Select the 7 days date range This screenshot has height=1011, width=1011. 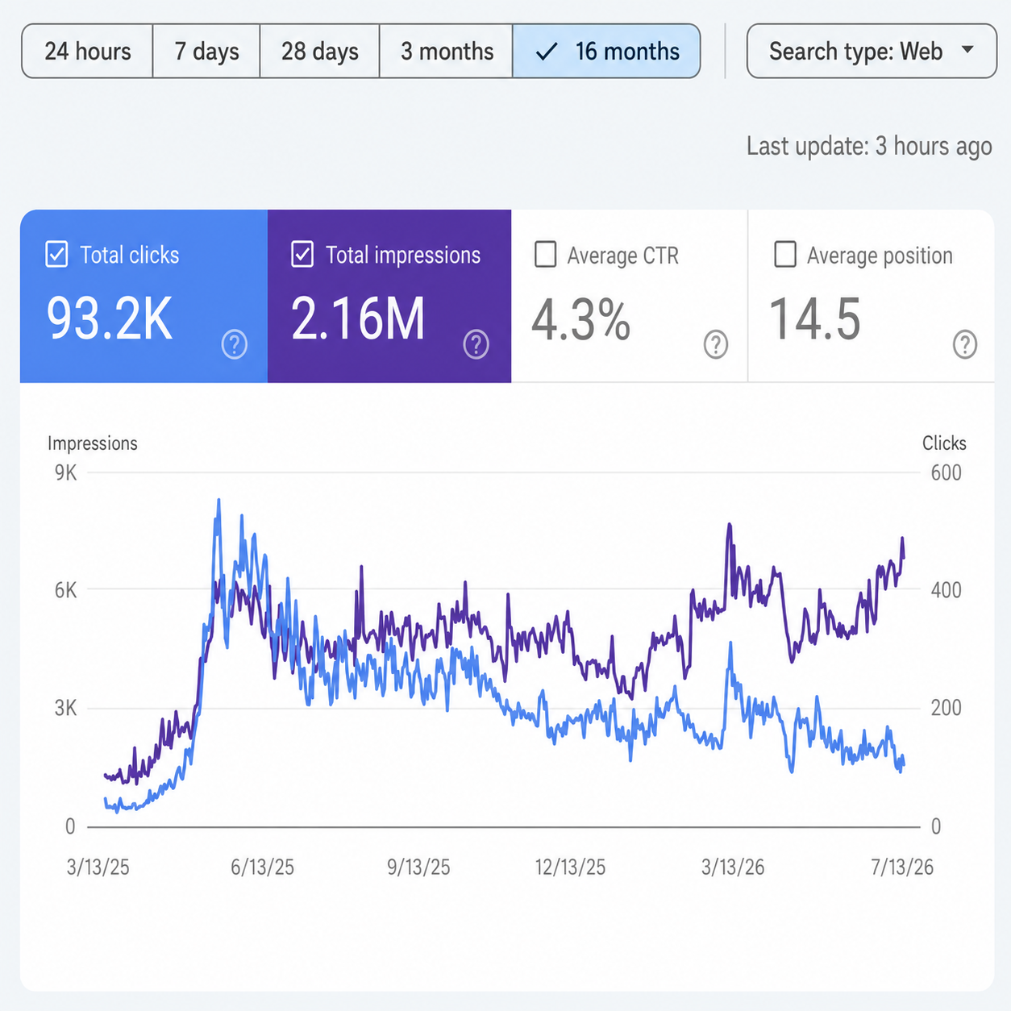point(206,51)
